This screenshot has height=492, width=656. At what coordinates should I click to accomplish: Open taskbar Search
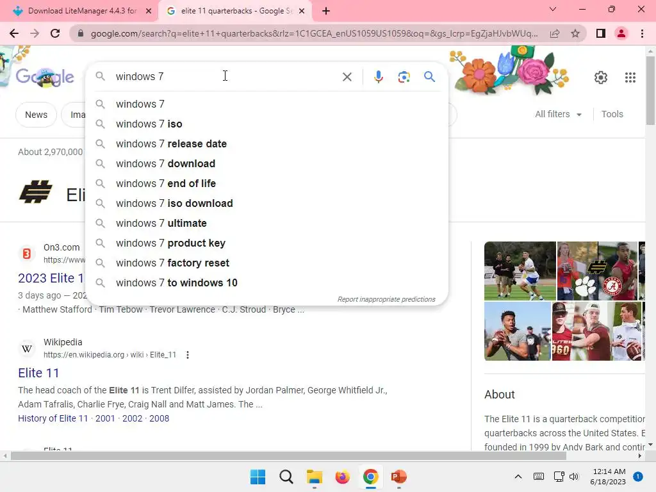[286, 477]
